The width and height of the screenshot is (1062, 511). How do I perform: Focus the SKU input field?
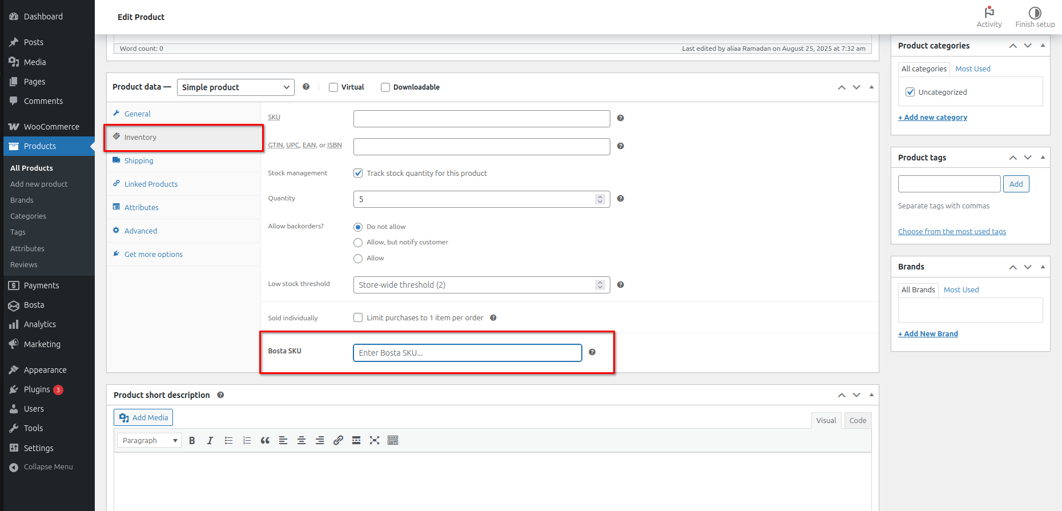[482, 119]
